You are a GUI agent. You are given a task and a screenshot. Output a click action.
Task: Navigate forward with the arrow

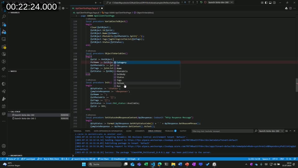tap(100, 3)
